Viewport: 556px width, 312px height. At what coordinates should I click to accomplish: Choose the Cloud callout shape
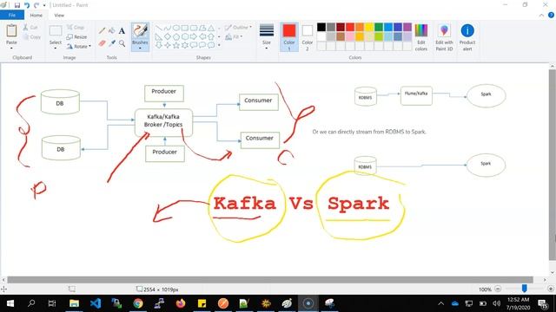pyautogui.click(x=211, y=45)
